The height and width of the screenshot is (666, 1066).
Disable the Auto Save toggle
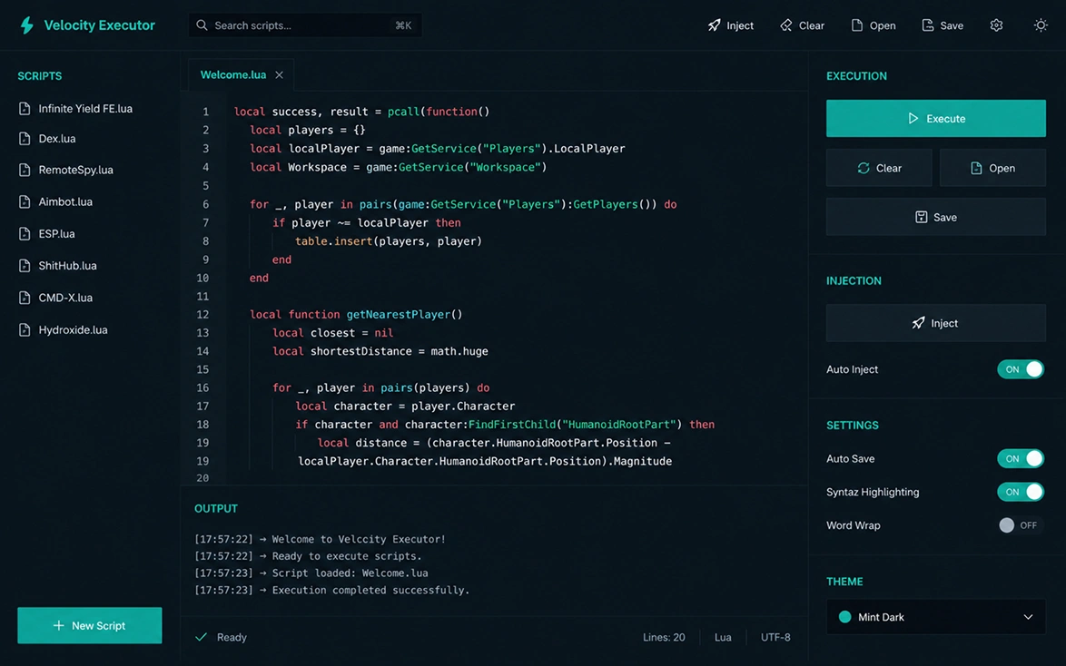pos(1021,459)
